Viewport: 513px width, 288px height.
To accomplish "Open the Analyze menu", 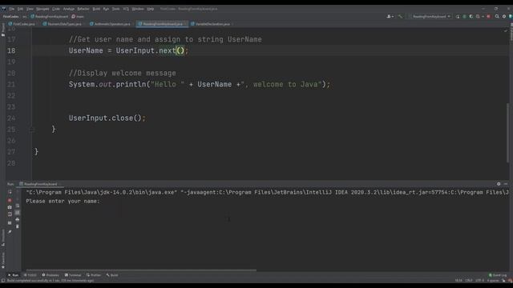I will coord(69,9).
